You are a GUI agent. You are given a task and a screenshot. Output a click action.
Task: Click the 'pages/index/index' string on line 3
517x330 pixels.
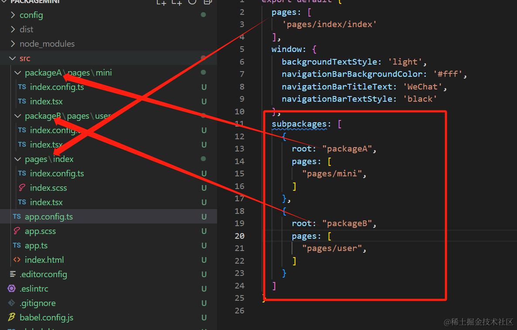[x=330, y=24]
